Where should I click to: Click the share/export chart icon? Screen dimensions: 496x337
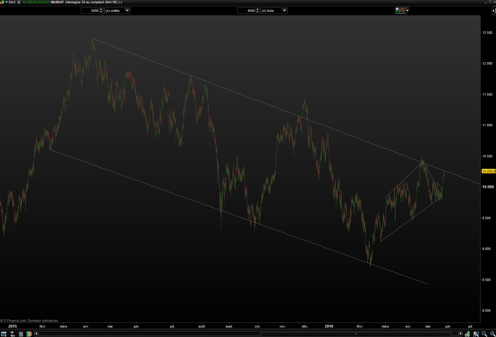coord(4,334)
